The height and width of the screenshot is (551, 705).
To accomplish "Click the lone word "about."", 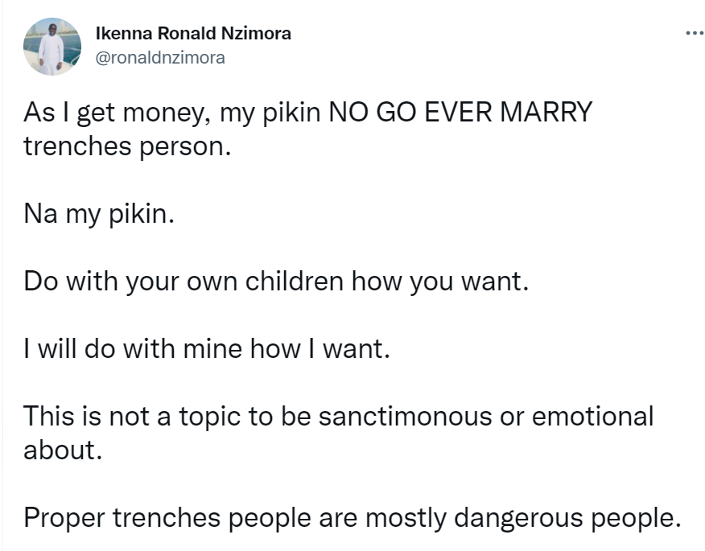I will (64, 450).
